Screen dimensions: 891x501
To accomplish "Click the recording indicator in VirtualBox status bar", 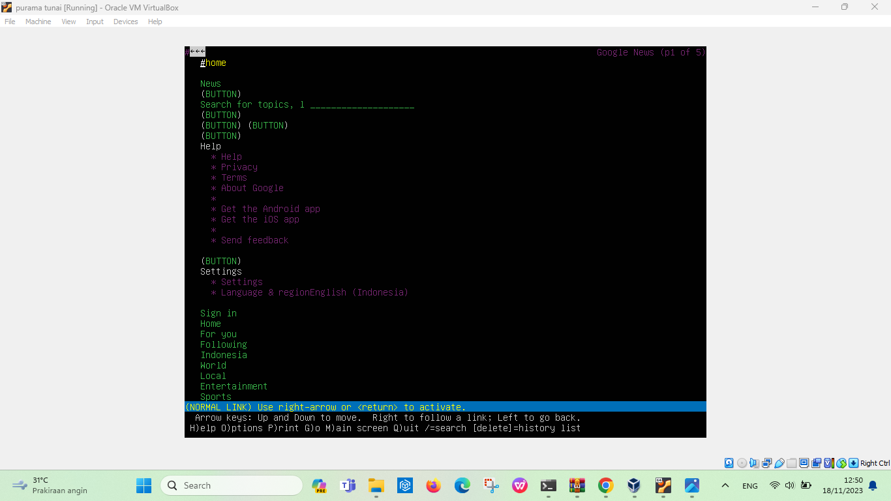I will [816, 463].
